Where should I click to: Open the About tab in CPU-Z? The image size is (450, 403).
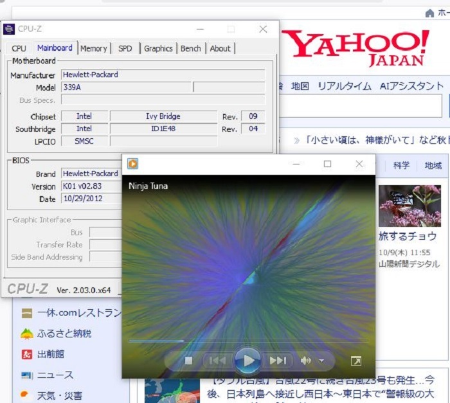point(220,48)
